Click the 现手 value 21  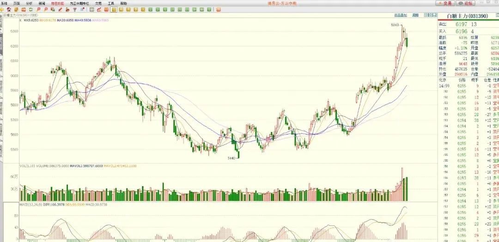[466, 59]
